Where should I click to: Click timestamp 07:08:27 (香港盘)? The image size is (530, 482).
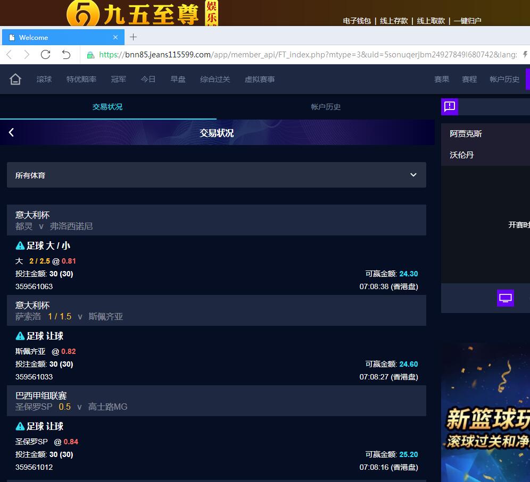[x=388, y=377]
